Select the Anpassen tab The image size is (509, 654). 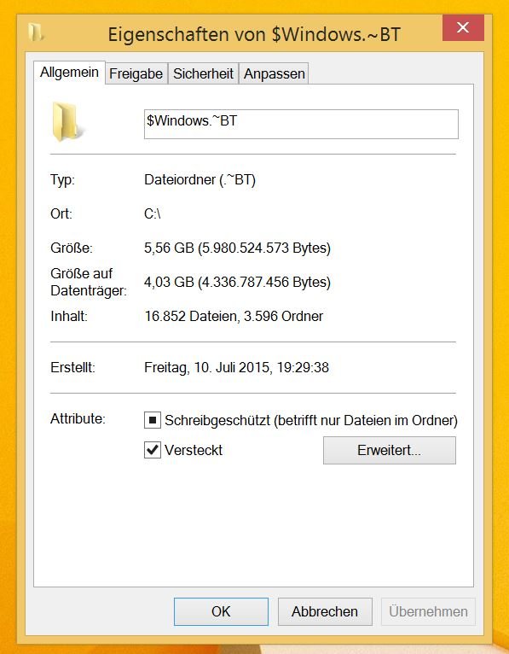point(274,73)
